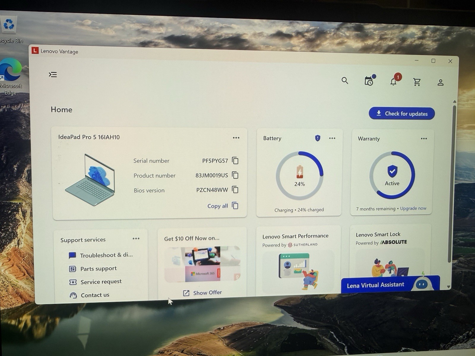Click the Copy all button
Image resolution: width=475 pixels, height=356 pixels.
pos(223,206)
